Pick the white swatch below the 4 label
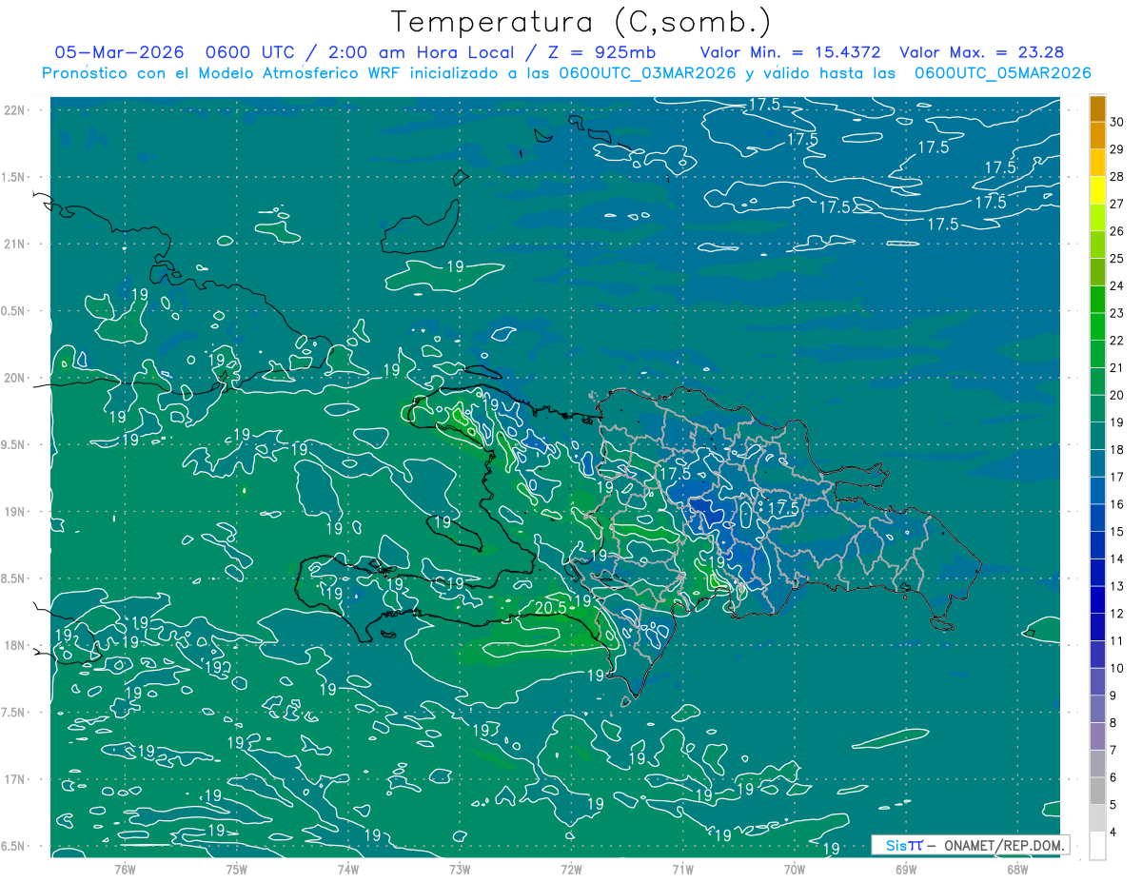 point(1097,846)
